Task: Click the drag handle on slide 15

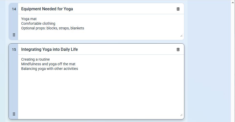Action: [14, 114]
